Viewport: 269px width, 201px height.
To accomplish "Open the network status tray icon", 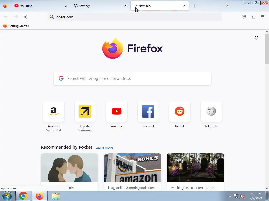I will point(236,196).
